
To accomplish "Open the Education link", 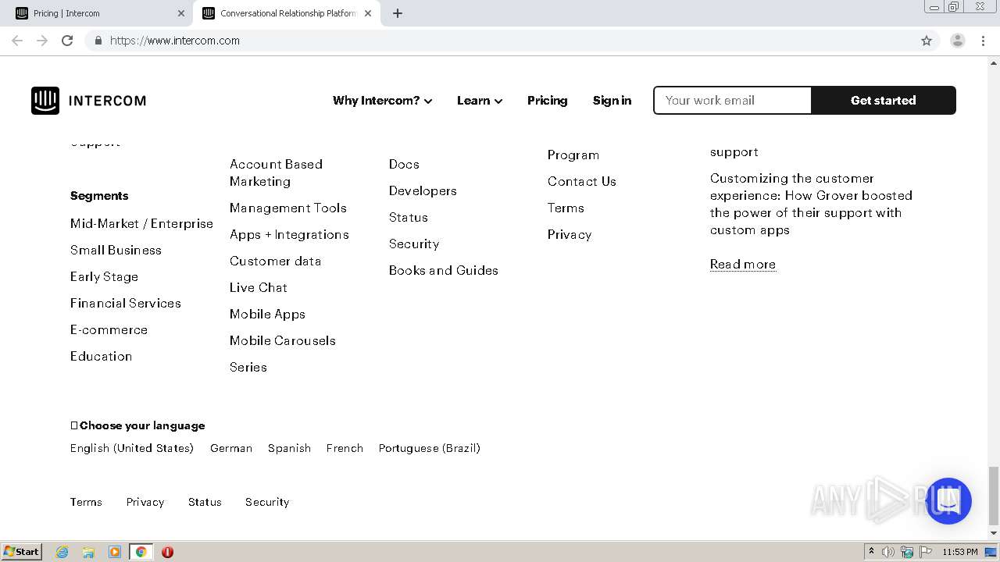I will tap(101, 356).
